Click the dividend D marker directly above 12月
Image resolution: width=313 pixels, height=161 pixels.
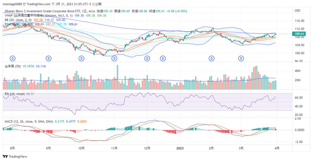[x=147, y=58]
